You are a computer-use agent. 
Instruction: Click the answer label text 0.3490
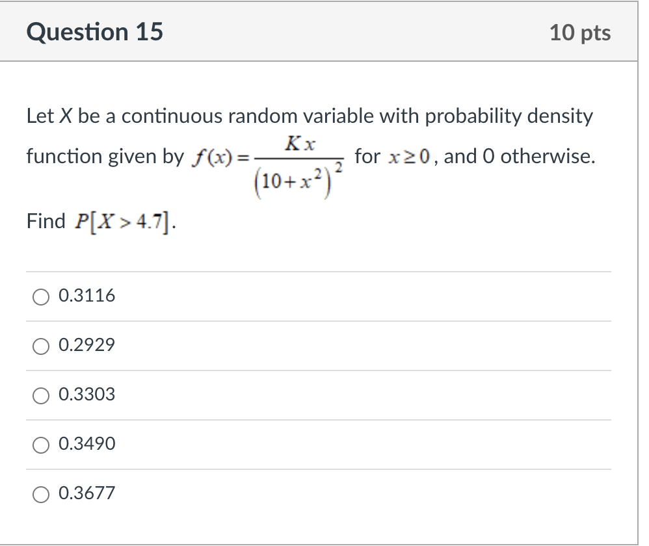coord(86,444)
